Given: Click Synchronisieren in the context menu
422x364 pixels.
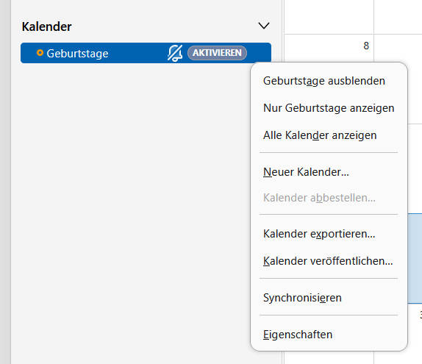Looking at the screenshot, I should pos(302,298).
